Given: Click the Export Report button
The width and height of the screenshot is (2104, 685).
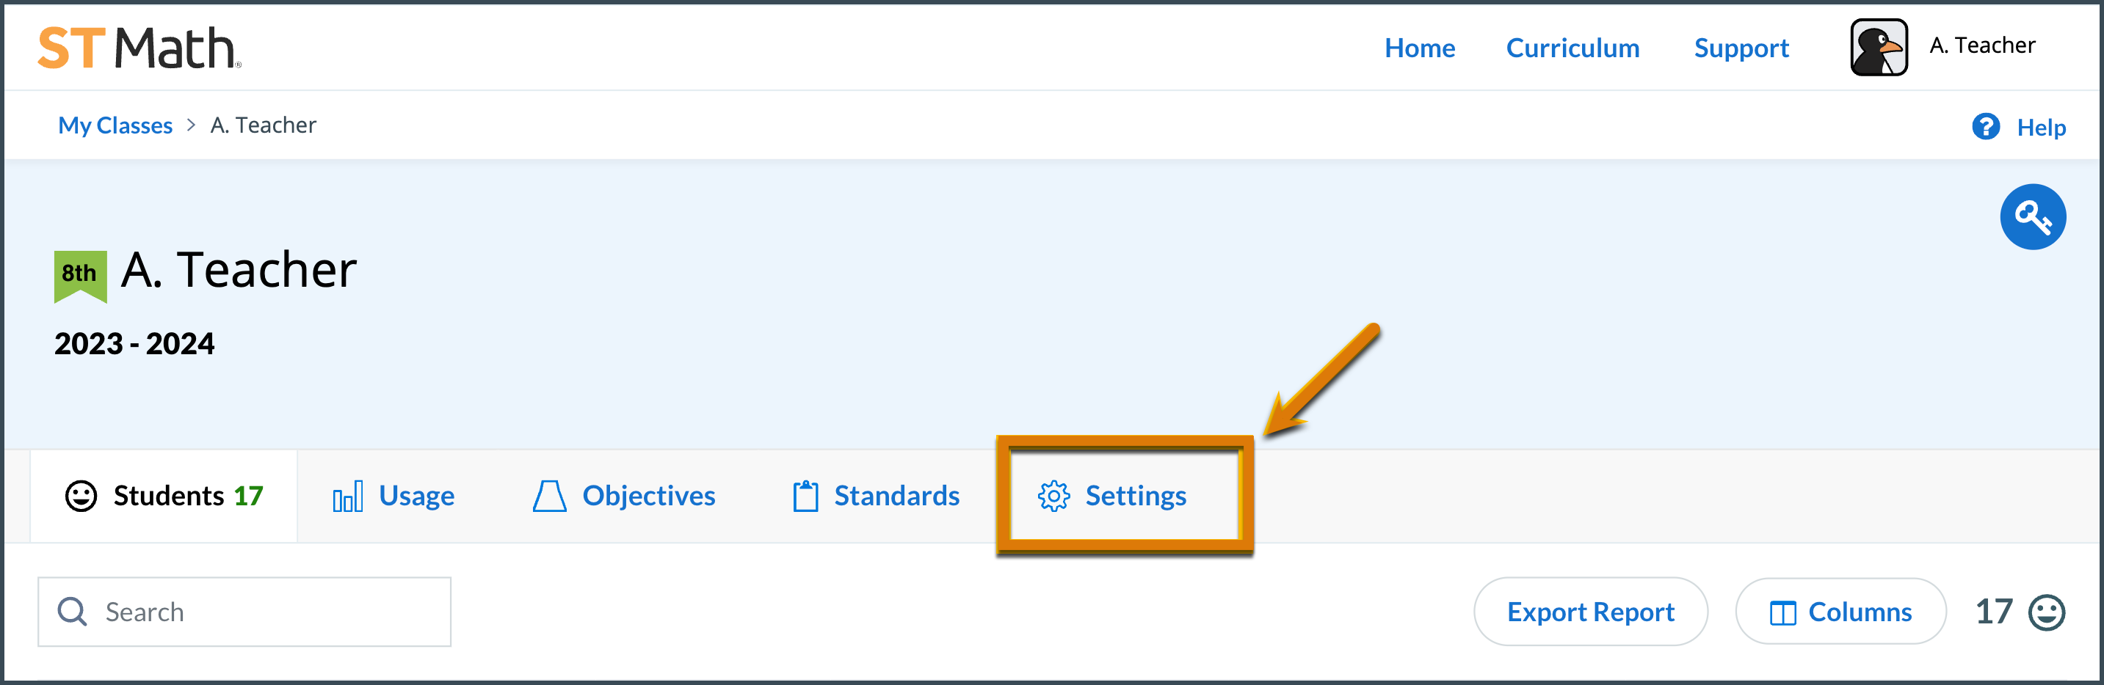Looking at the screenshot, I should tap(1590, 612).
